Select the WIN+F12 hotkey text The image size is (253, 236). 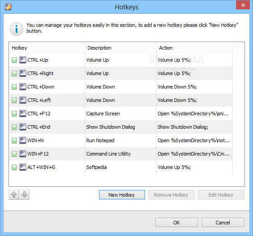click(38, 154)
